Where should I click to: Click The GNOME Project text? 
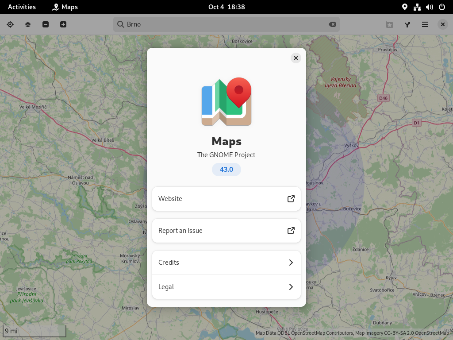tap(226, 155)
